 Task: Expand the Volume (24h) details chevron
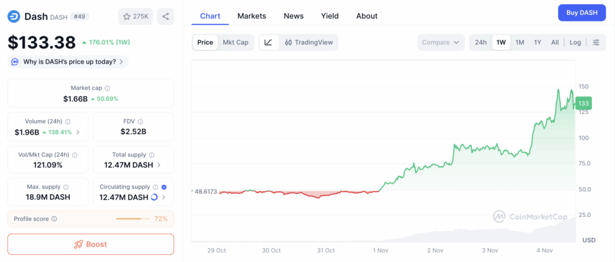[x=77, y=132]
